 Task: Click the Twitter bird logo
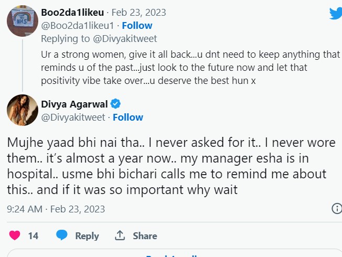click(x=335, y=13)
